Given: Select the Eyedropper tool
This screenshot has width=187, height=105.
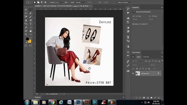Looking at the screenshot, I should click(26, 17).
